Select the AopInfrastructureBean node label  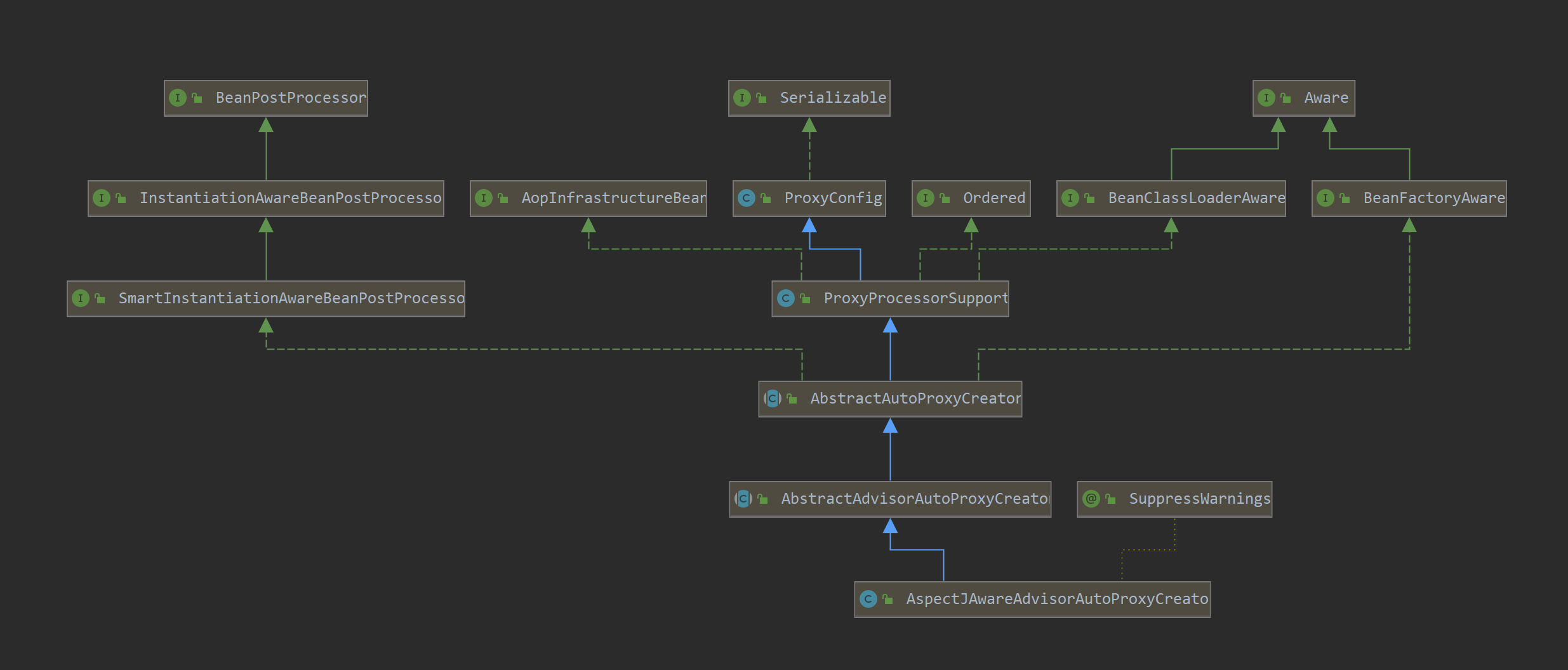pyautogui.click(x=613, y=198)
